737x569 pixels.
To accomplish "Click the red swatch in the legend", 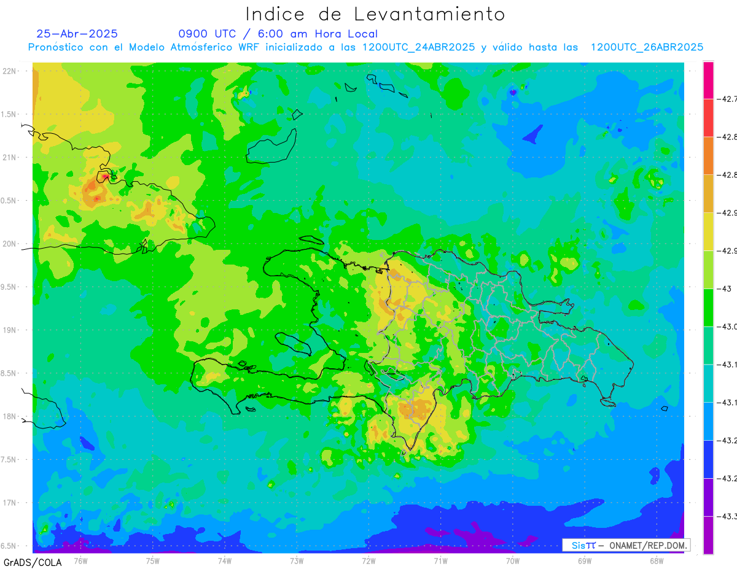I will [708, 118].
